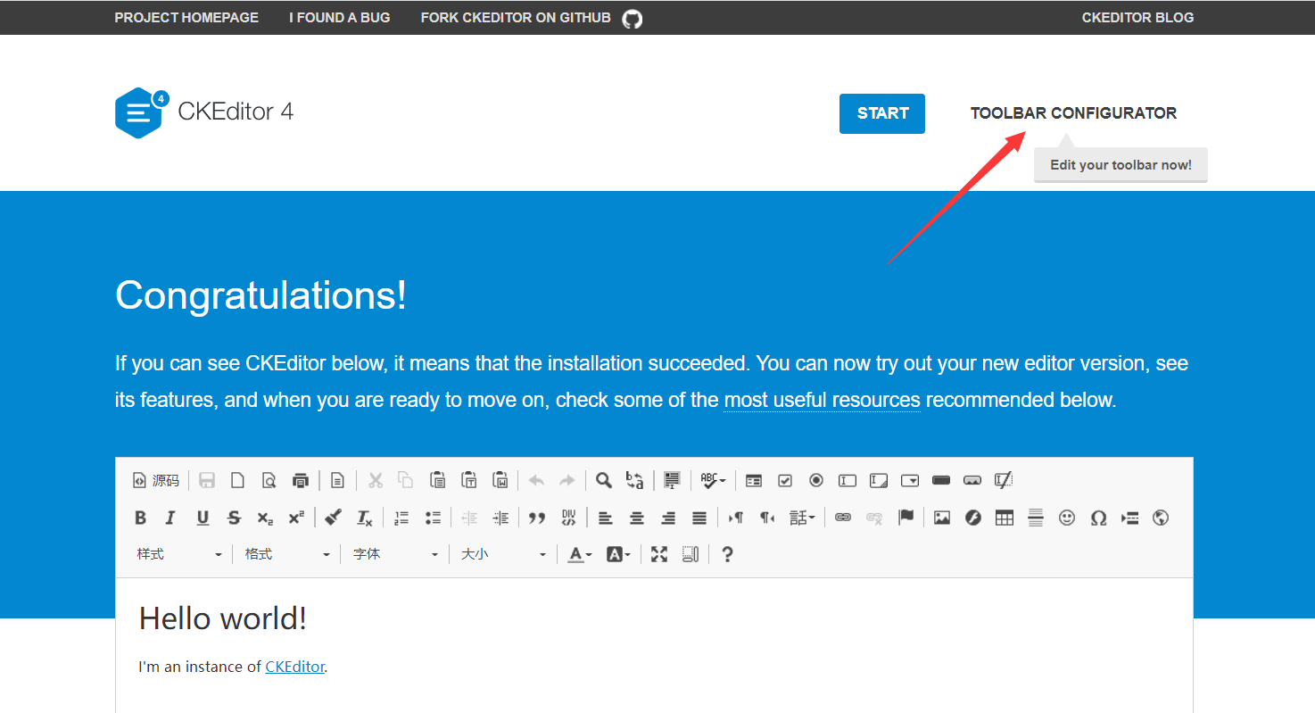The image size is (1315, 713).
Task: Toggle Block Quote formatting
Action: (537, 518)
